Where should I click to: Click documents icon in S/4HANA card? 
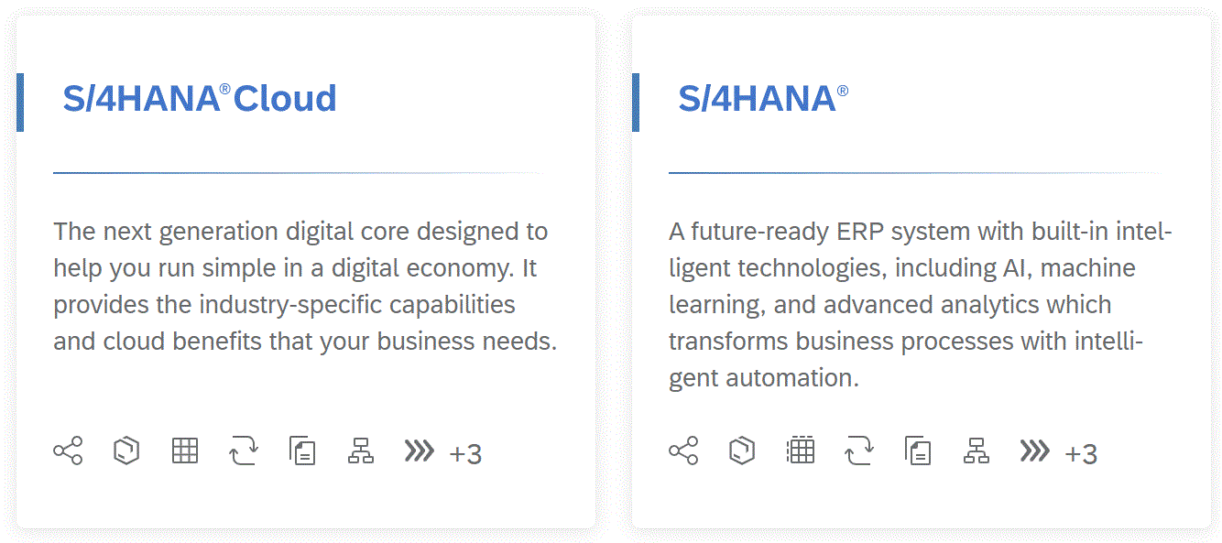tap(918, 451)
